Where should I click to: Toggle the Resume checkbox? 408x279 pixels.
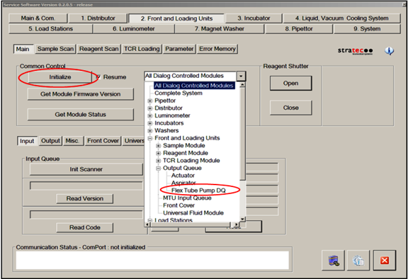(98, 77)
